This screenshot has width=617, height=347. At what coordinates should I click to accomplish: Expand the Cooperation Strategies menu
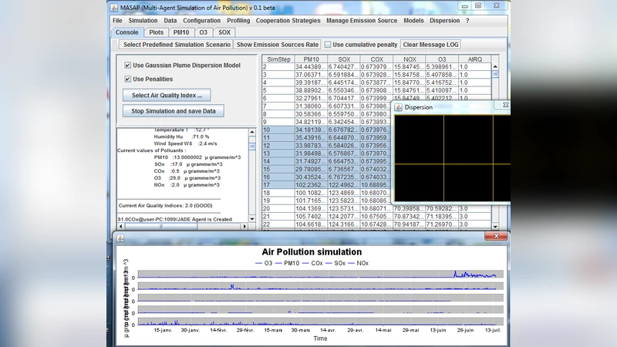click(x=290, y=21)
